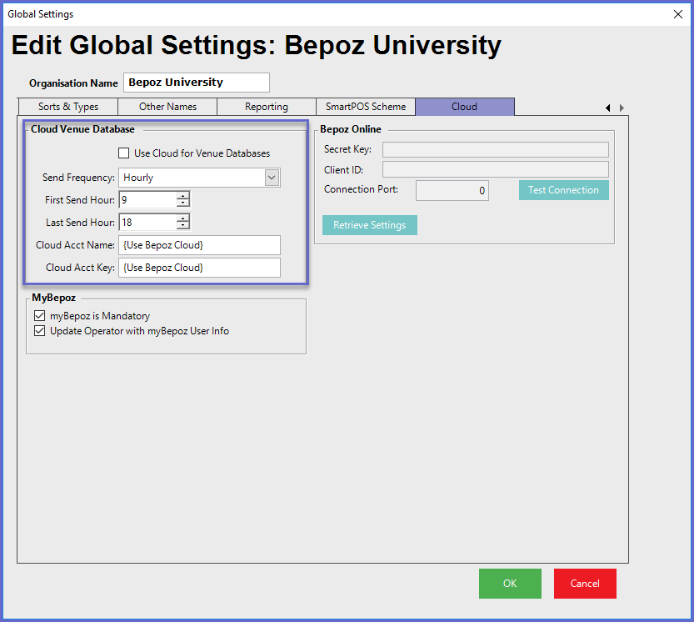The width and height of the screenshot is (694, 622).
Task: Confirm changes with the OK button
Action: tap(510, 584)
